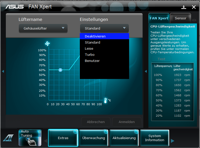Click the 1102 rpm value row
The height and width of the screenshot is (148, 200).
click(172, 116)
